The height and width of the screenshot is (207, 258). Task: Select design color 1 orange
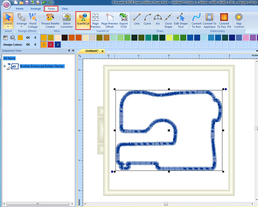[44, 44]
